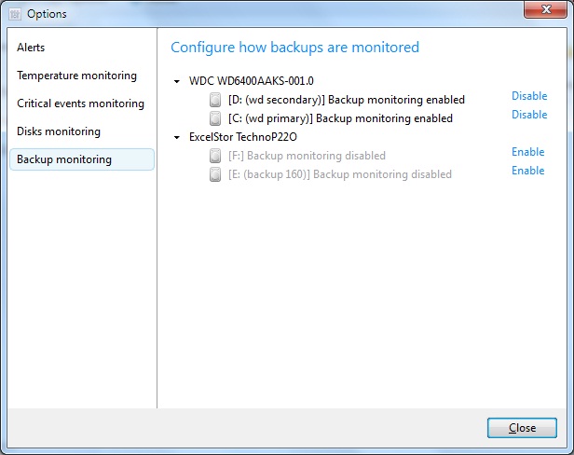Collapse the ExcelStor TechnoP22O disk group
This screenshot has height=455, width=574.
coord(177,137)
